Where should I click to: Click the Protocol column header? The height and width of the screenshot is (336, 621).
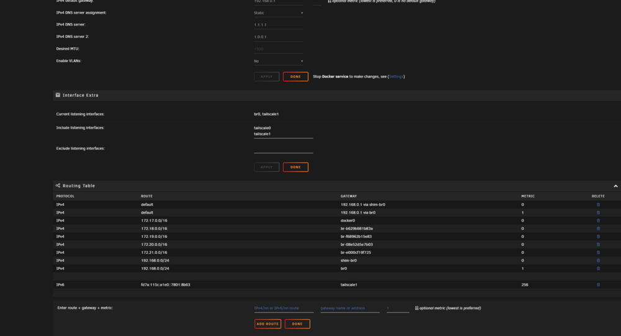click(x=65, y=196)
